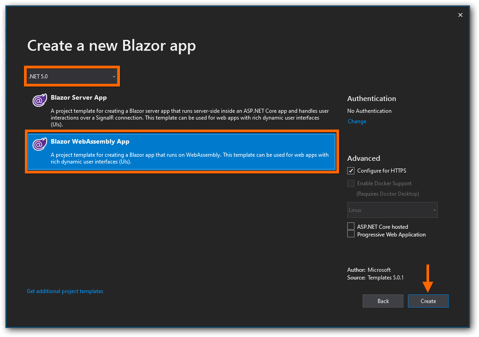Click the Blazor Server App icon
479x337 pixels.
(x=39, y=101)
